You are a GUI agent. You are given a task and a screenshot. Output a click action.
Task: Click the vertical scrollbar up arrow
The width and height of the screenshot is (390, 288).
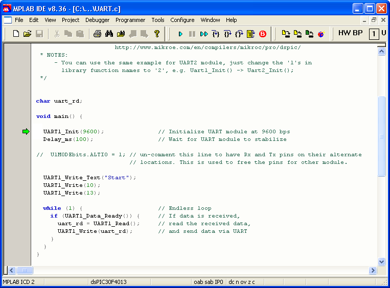[381, 52]
